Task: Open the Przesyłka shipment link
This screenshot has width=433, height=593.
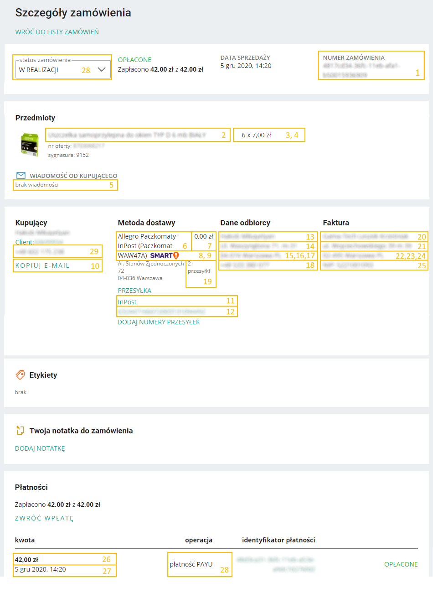Action: (134, 291)
